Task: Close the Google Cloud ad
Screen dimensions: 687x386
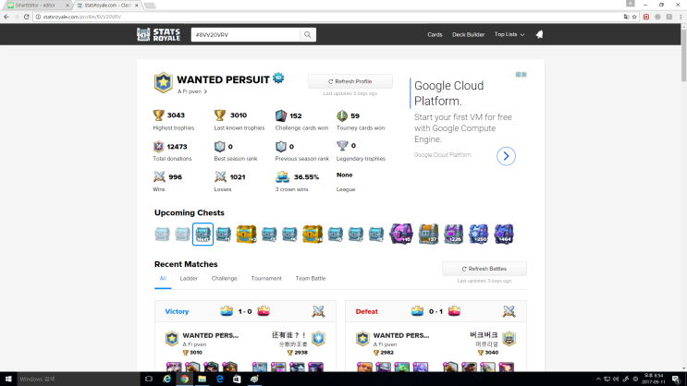Action: point(524,75)
